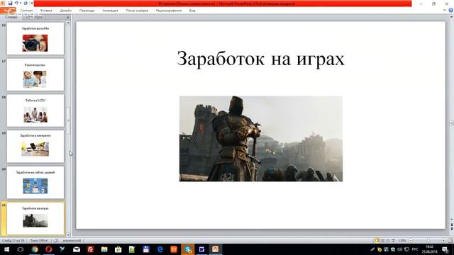The height and width of the screenshot is (255, 454).
Task: Open Microsoft Edge from taskbar
Action: point(160,249)
